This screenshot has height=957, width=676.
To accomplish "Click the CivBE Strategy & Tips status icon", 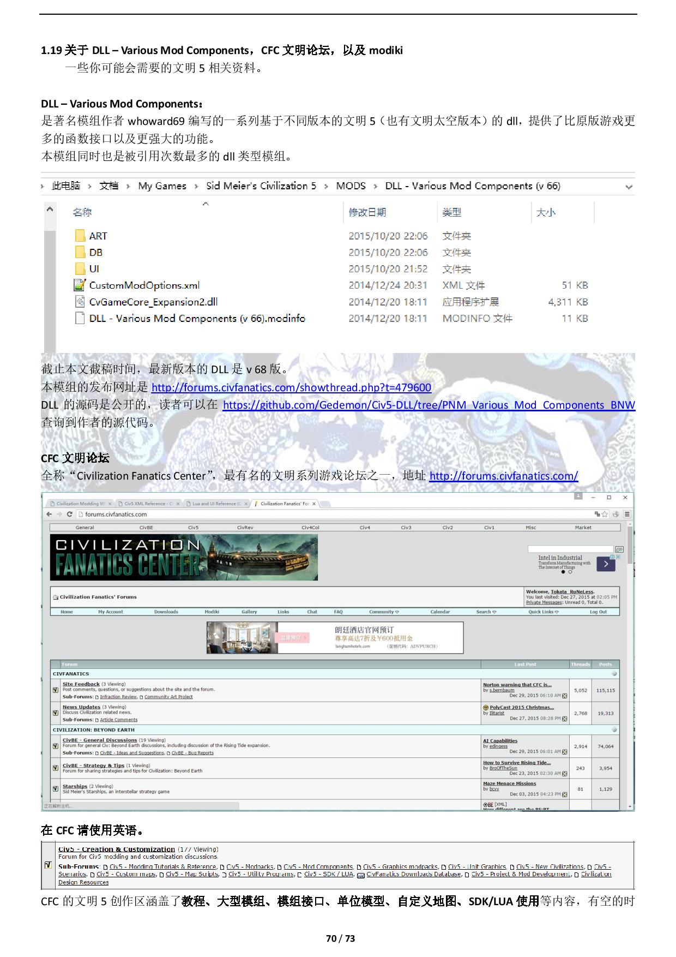I will (56, 768).
